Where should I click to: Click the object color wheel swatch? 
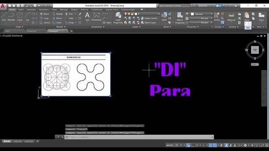pyautogui.click(x=187, y=14)
